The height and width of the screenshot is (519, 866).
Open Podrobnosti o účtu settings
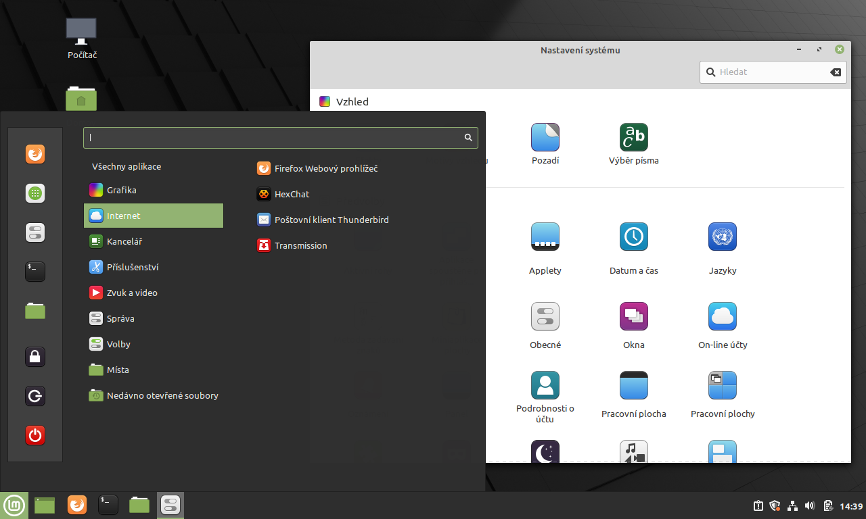point(545,385)
